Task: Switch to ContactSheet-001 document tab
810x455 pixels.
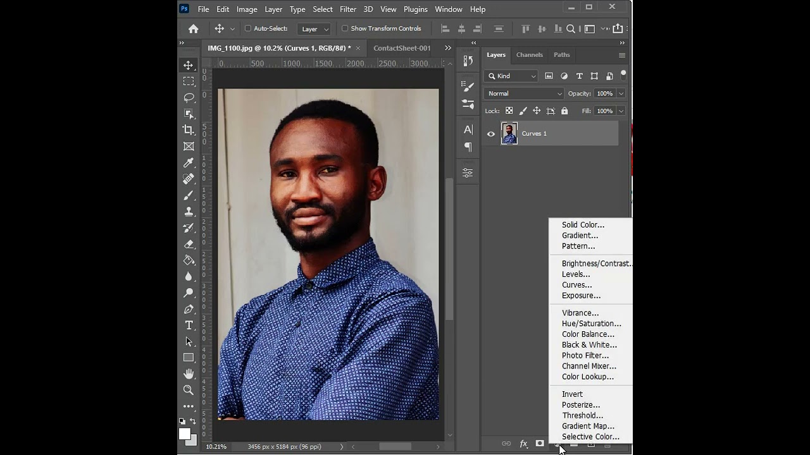Action: tap(402, 48)
